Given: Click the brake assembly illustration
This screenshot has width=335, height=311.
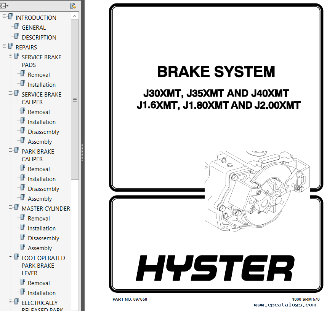Looking at the screenshot, I should (257, 191).
